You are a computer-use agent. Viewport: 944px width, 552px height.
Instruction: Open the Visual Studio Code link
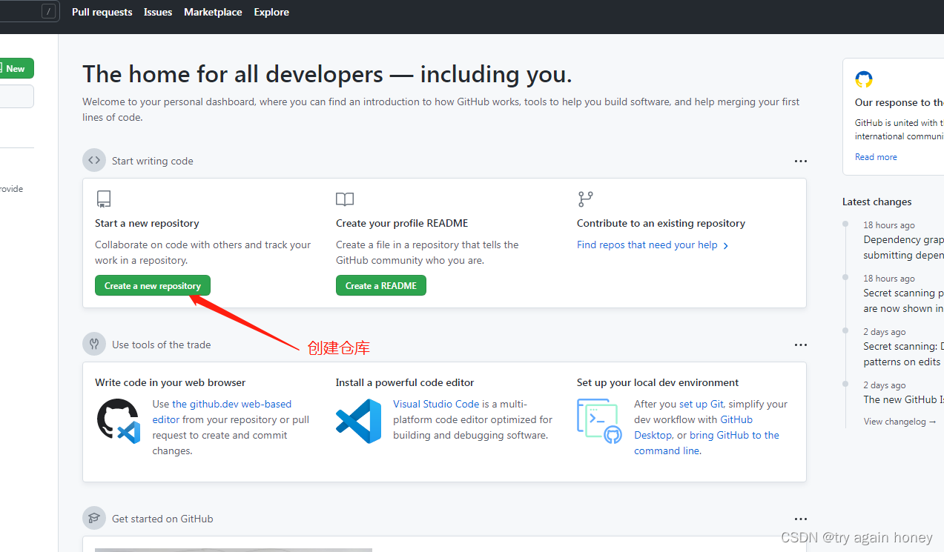point(436,404)
